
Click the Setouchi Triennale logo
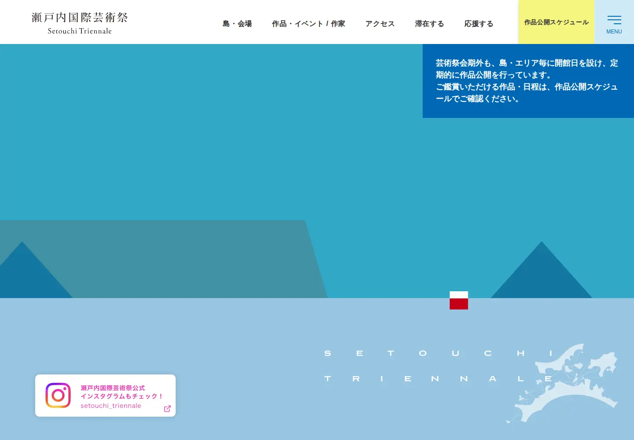[x=80, y=23]
